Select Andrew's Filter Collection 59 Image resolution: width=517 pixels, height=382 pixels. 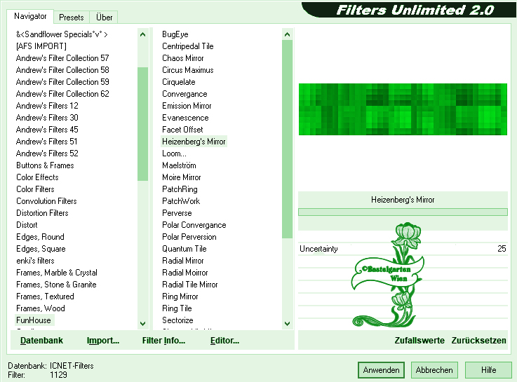point(62,82)
